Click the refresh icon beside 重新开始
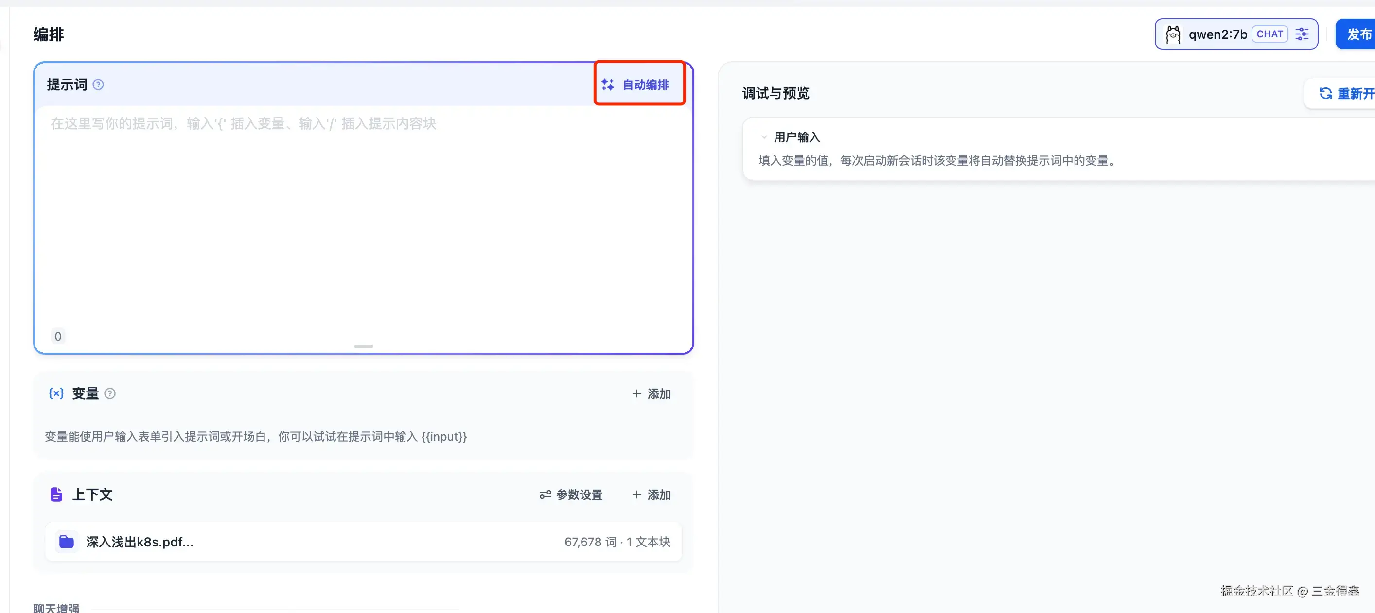 [1325, 93]
